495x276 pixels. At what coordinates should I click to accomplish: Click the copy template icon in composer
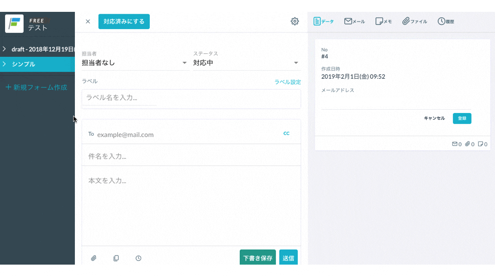coord(116,258)
